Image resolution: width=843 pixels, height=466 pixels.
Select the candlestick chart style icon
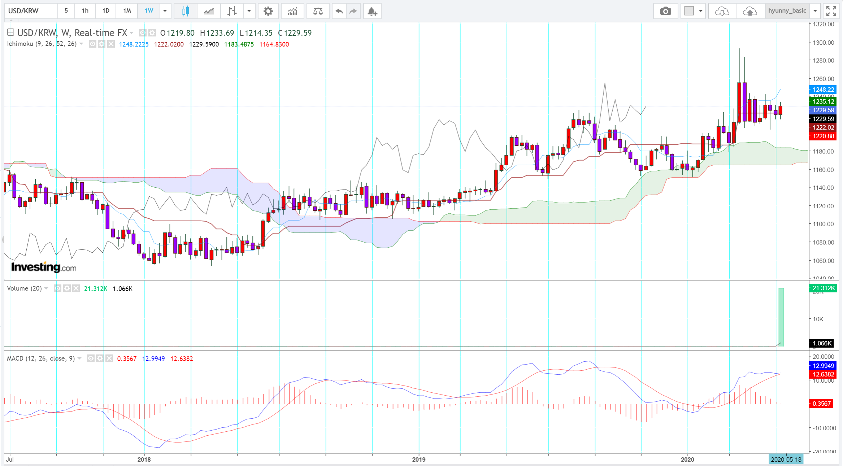click(185, 11)
